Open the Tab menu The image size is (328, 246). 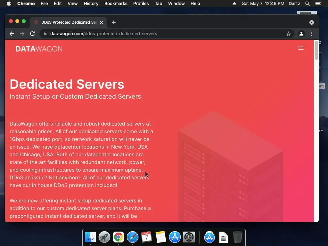(x=158, y=4)
